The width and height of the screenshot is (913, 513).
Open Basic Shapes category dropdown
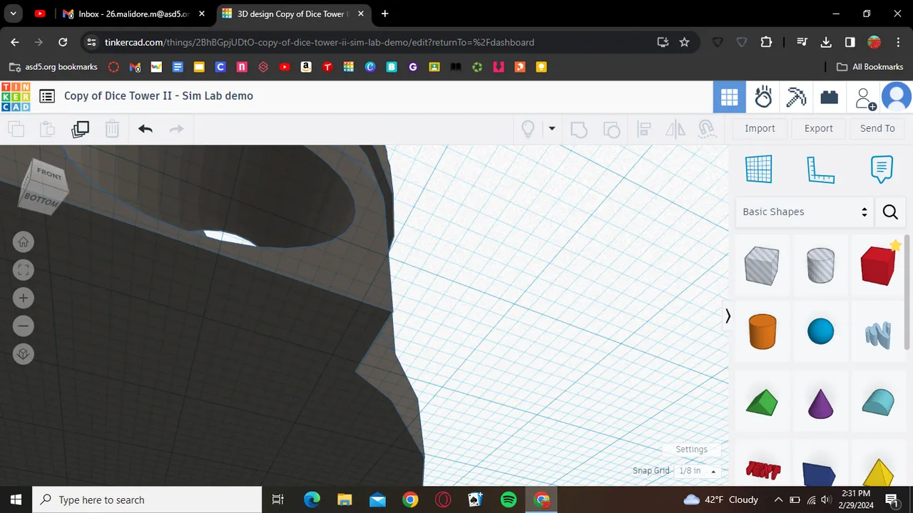click(x=805, y=212)
